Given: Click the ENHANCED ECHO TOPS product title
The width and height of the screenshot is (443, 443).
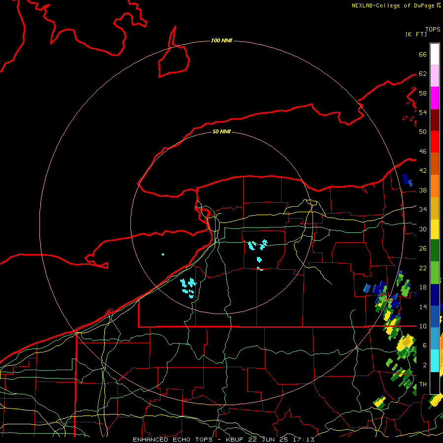Looking at the screenshot, I should 173,440.
